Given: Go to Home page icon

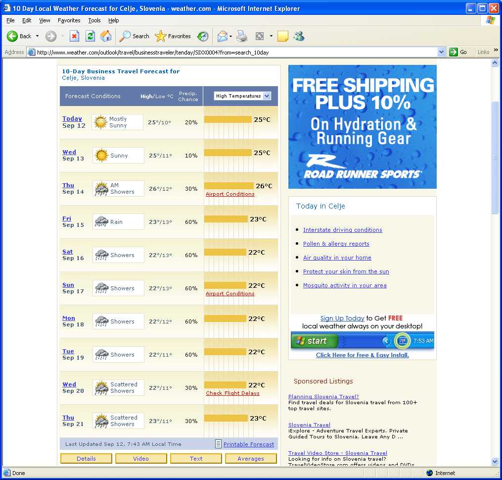Looking at the screenshot, I should coord(106,36).
